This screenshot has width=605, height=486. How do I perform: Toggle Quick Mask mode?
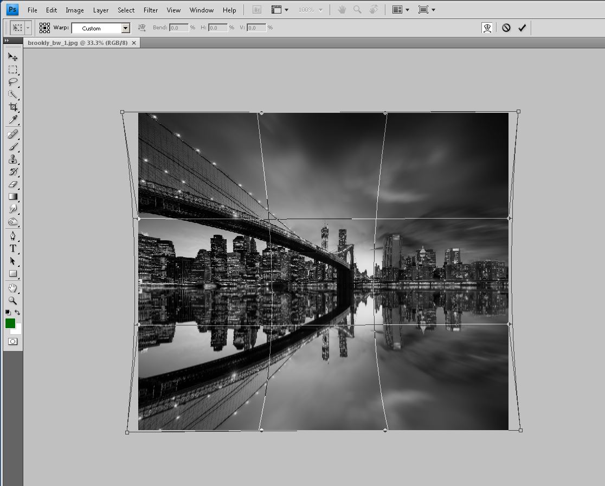[12, 341]
